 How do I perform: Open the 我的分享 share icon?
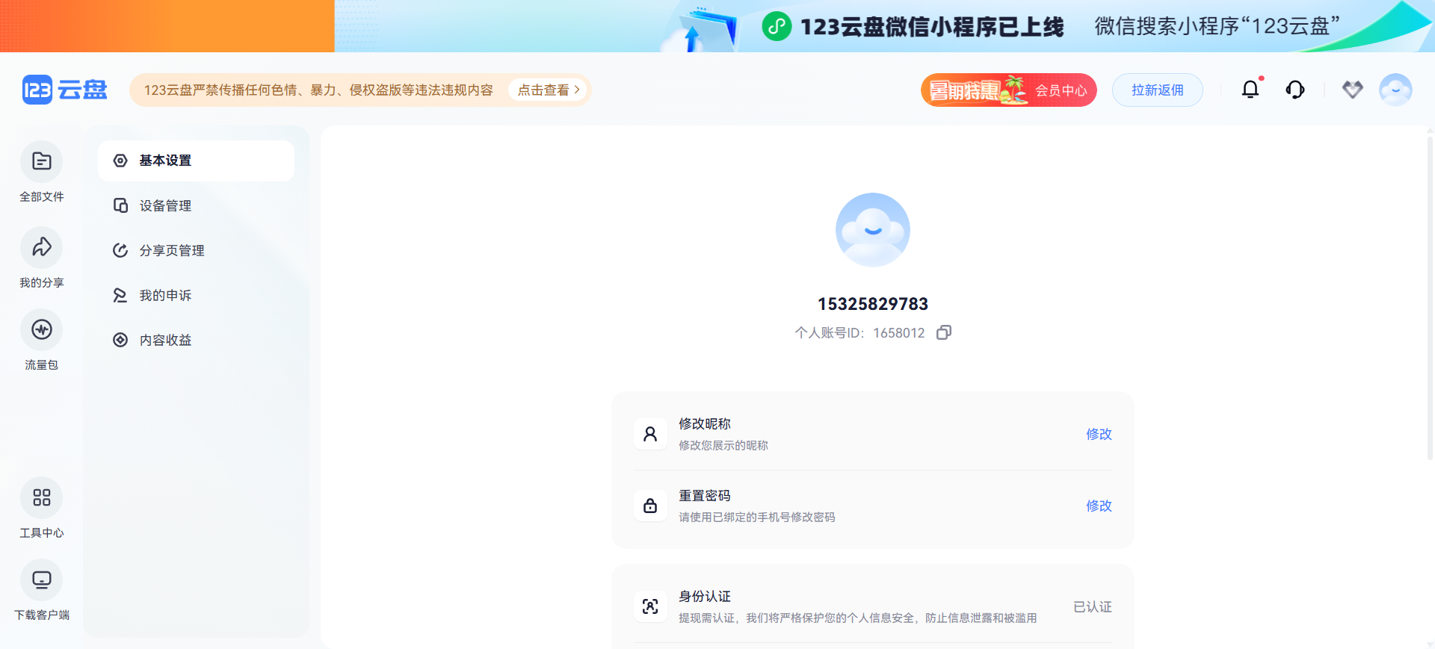tap(42, 247)
